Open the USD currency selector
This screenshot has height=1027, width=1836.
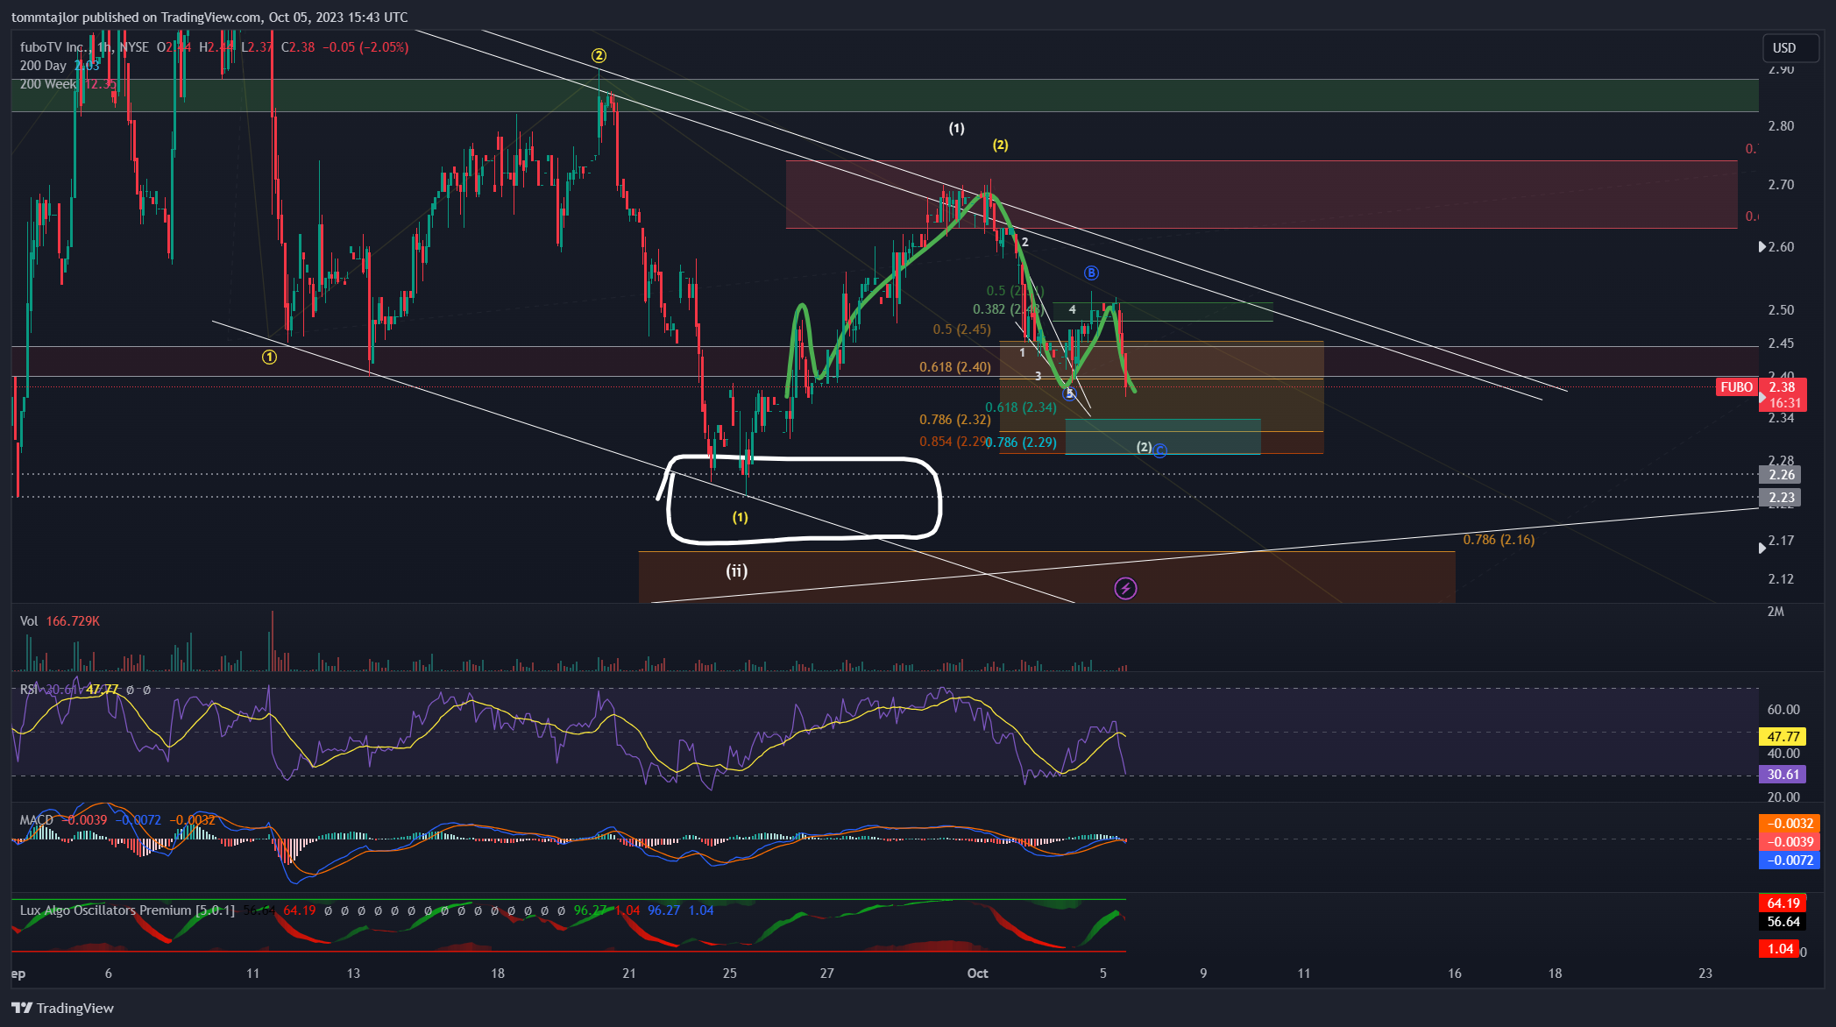1792,48
